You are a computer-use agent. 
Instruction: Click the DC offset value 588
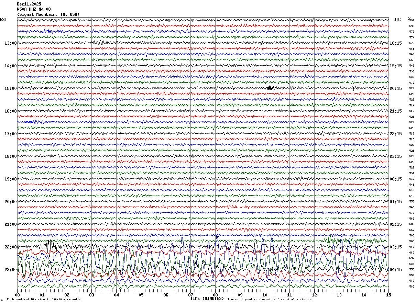point(412,235)
